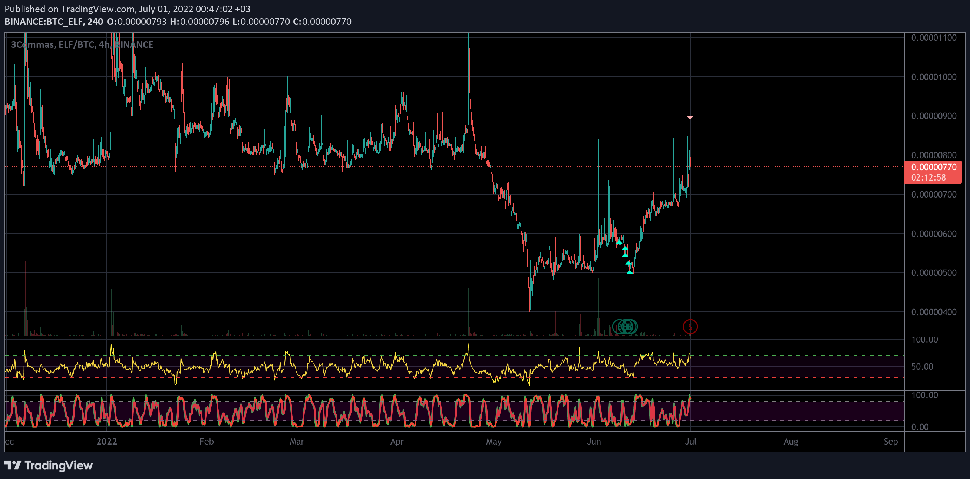Click the TradingView logo in the footer

[49, 465]
